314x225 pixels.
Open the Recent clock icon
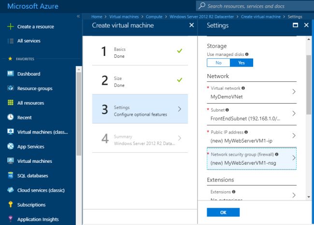point(10,117)
